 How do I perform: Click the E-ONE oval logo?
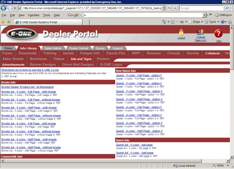[22, 34]
